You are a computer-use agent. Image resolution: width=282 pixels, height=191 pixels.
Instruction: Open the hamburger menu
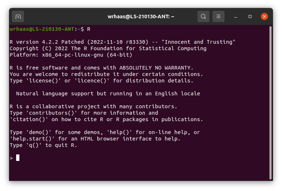click(218, 16)
